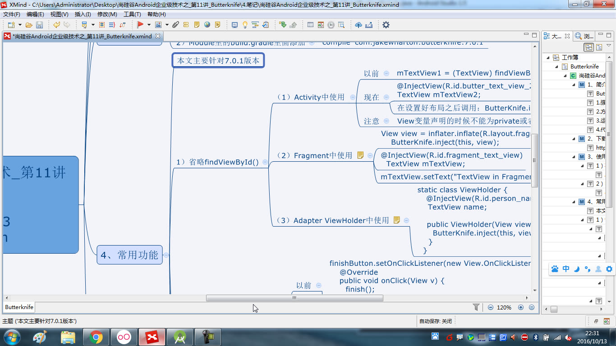Open the 编辑(E) menu
The width and height of the screenshot is (616, 346).
pyautogui.click(x=35, y=14)
